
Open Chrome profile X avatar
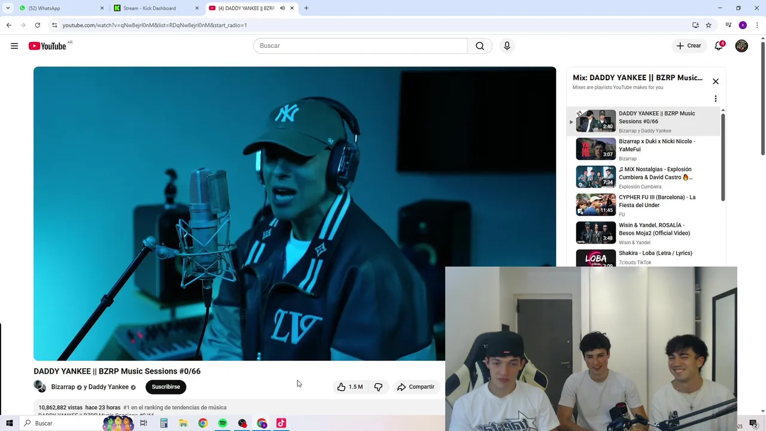click(743, 25)
